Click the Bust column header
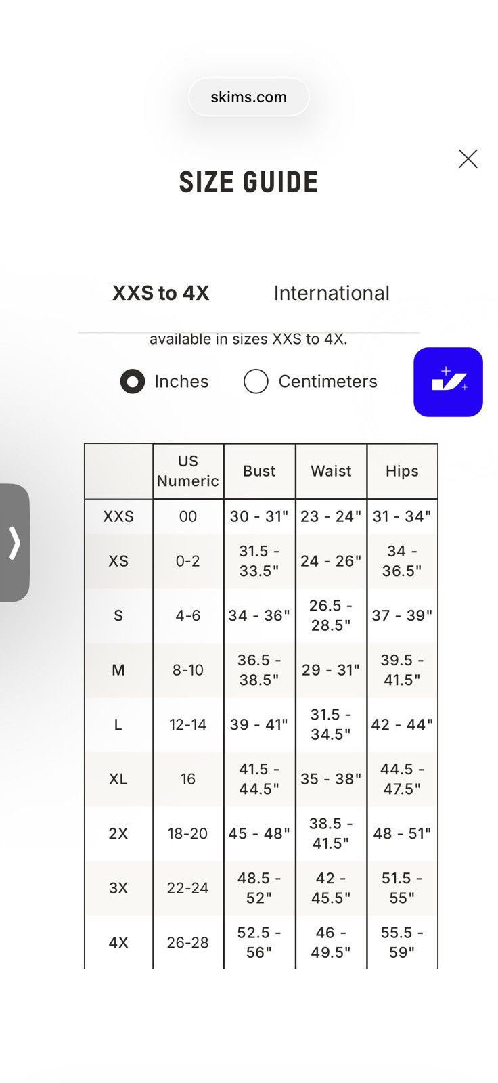 [x=259, y=471]
